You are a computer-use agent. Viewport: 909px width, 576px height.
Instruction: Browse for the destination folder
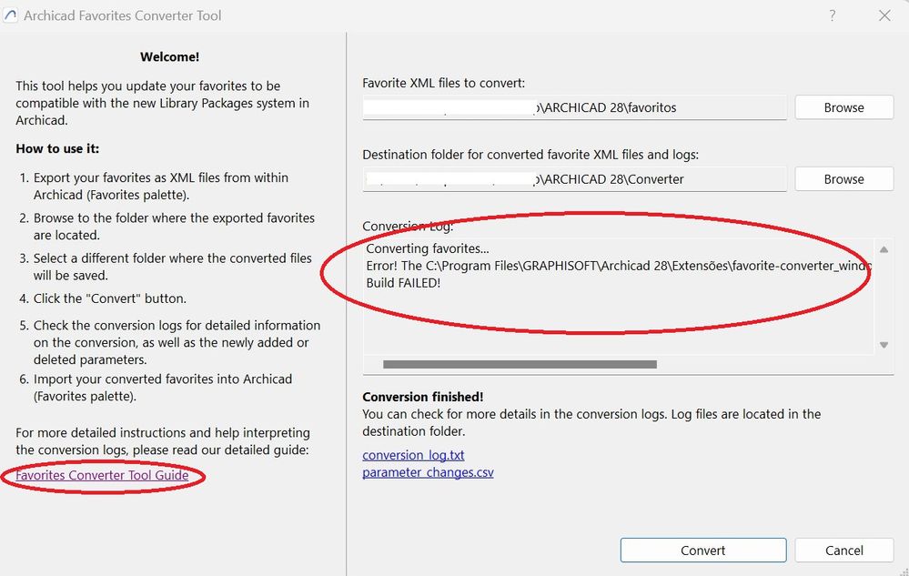coord(843,179)
